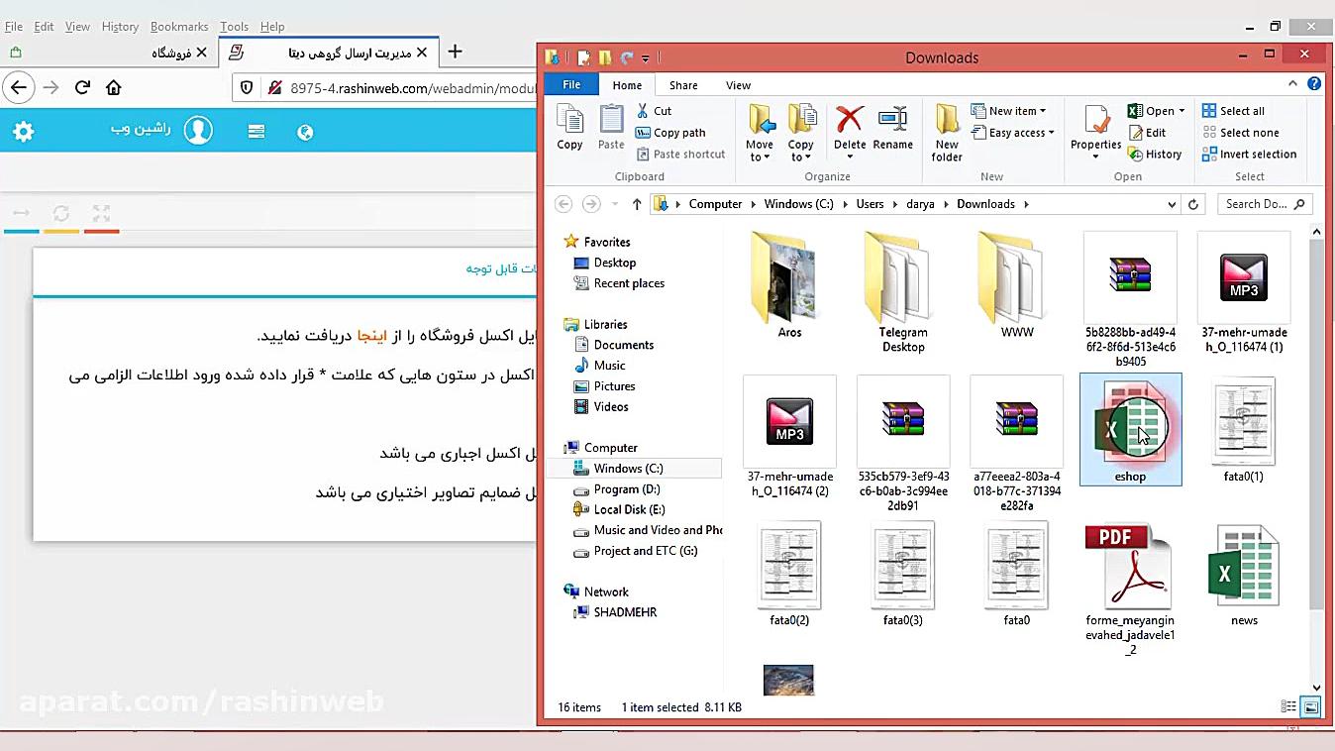Switch to large icons view in status bar
This screenshot has width=1335, height=751.
tap(1310, 707)
